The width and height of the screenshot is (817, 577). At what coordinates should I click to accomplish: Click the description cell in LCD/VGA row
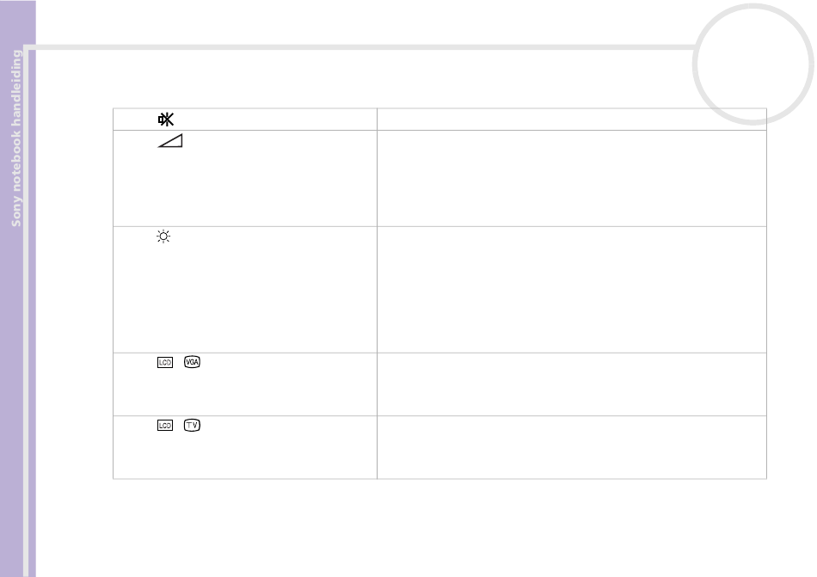pyautogui.click(x=572, y=384)
